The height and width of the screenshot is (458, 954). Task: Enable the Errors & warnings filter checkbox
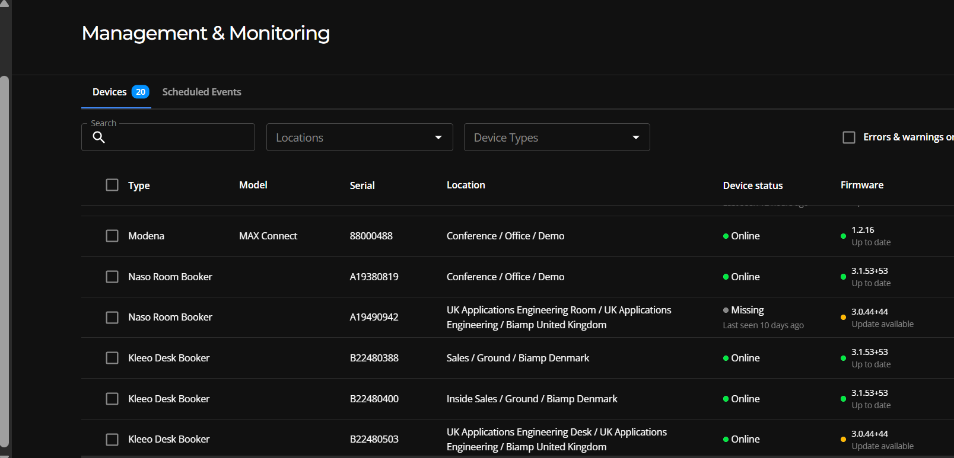849,137
